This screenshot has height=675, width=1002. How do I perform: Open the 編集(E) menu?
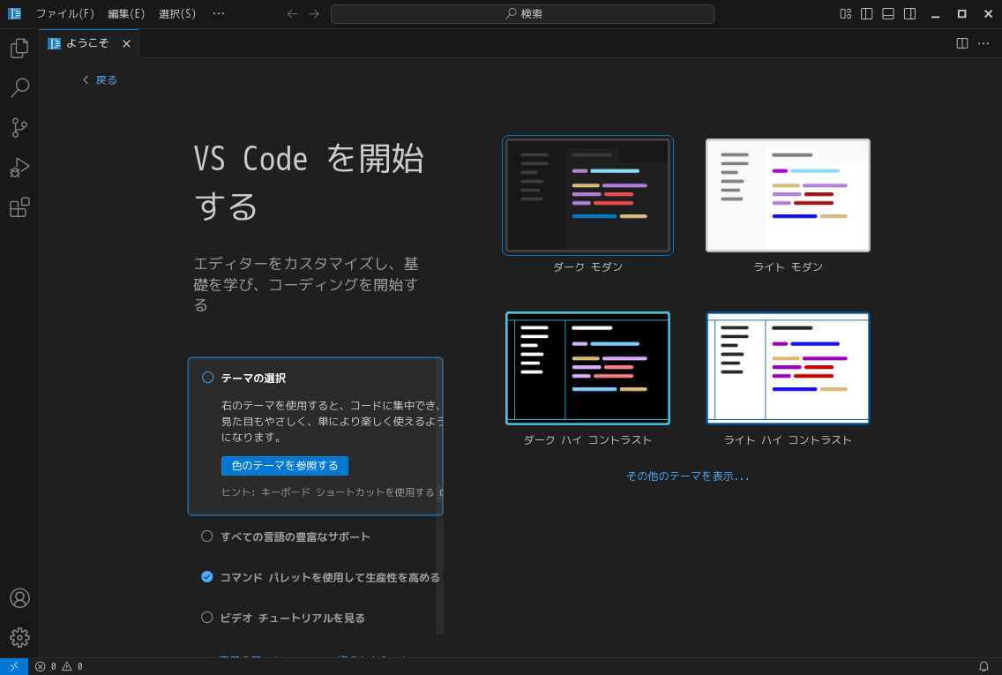[x=126, y=13]
